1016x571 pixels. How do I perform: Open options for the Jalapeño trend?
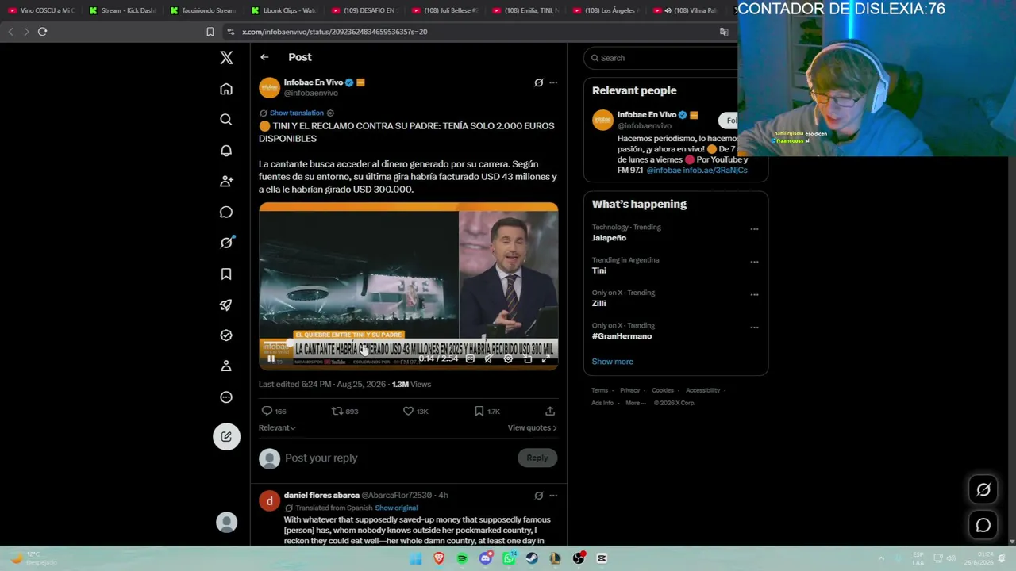tap(754, 229)
